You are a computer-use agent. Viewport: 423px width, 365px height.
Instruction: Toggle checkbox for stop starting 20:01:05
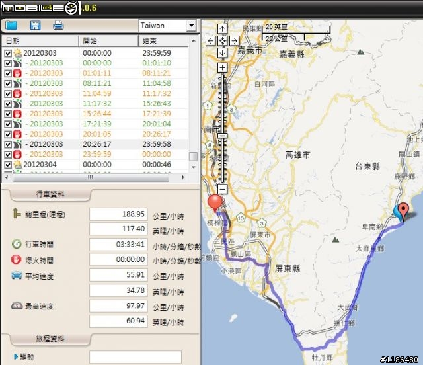point(8,134)
